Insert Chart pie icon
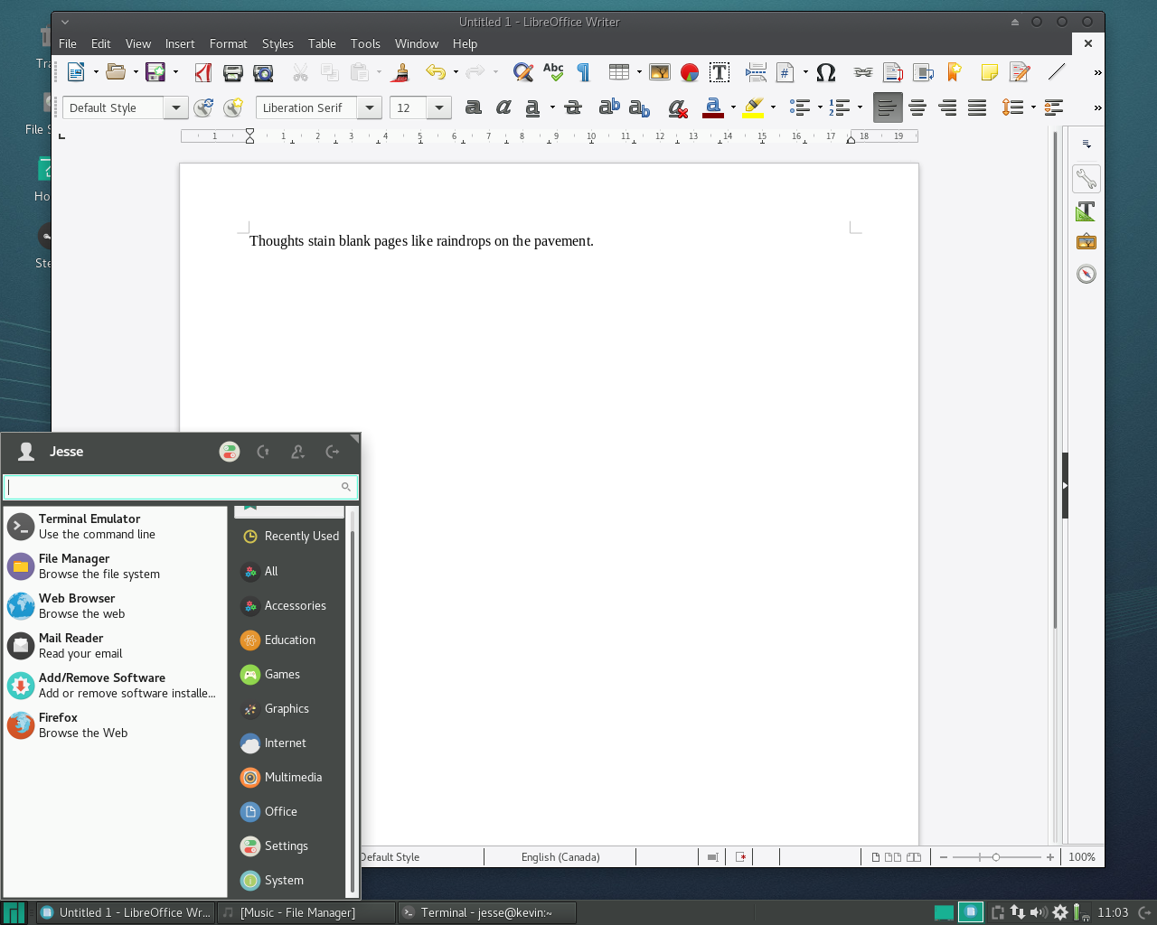1157x925 pixels. [x=690, y=72]
